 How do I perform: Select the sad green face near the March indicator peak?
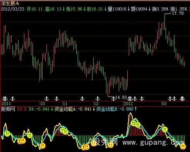165,129
